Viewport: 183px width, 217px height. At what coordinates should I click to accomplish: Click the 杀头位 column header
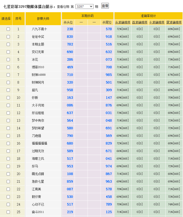[x=68, y=22]
